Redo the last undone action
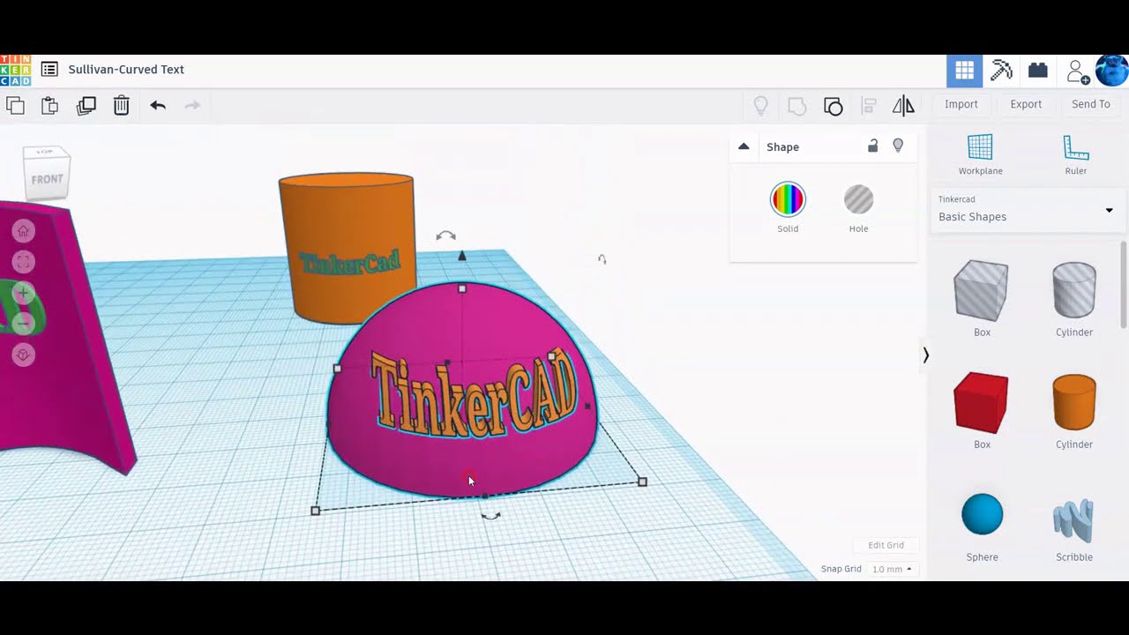Image resolution: width=1129 pixels, height=635 pixels. pyautogui.click(x=192, y=106)
